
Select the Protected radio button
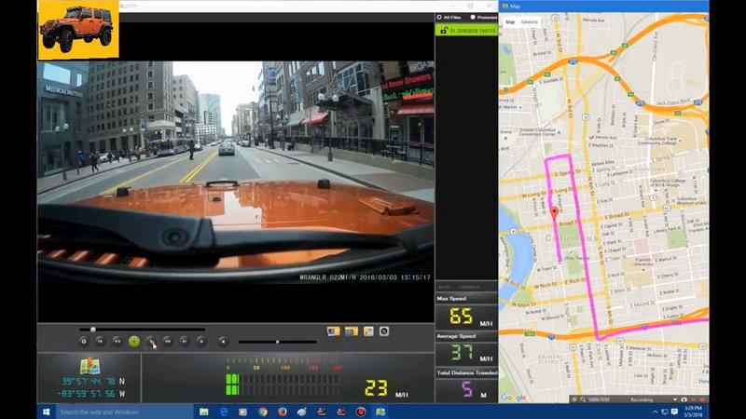click(473, 17)
